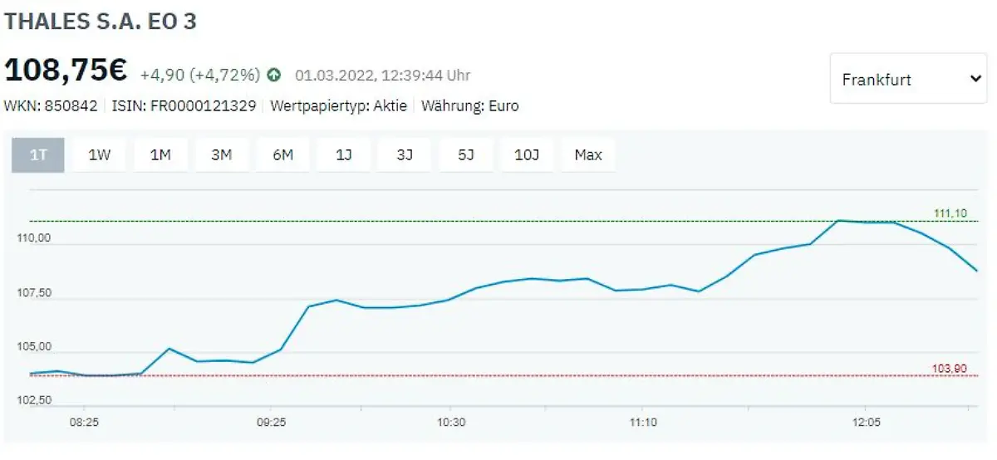Show the 3J three-year chart
The image size is (997, 460).
(x=405, y=155)
